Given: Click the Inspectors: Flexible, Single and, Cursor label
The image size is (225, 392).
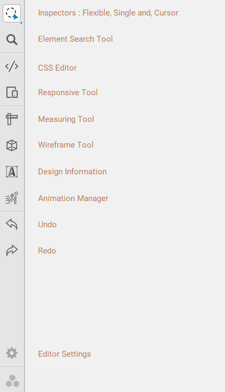Looking at the screenshot, I should coord(108,13).
